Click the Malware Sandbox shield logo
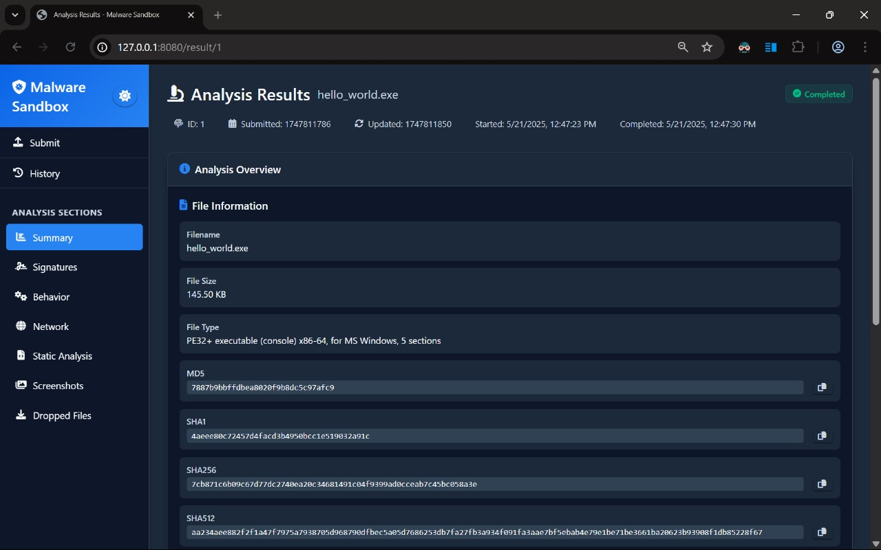The height and width of the screenshot is (550, 881). (19, 87)
